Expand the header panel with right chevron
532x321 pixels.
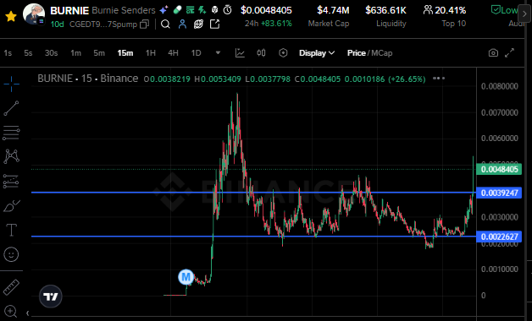(x=524, y=14)
